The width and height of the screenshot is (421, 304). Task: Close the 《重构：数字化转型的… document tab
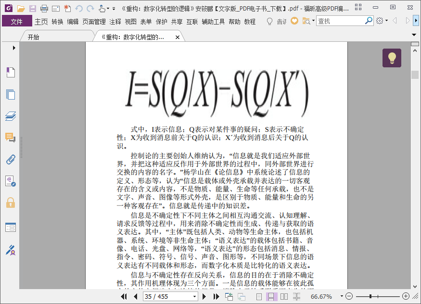click(x=177, y=38)
